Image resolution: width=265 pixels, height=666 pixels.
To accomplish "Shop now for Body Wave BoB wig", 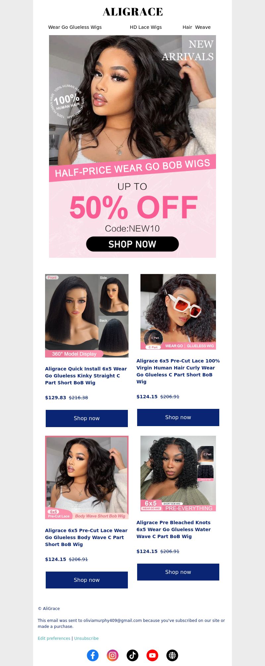I will [x=87, y=580].
